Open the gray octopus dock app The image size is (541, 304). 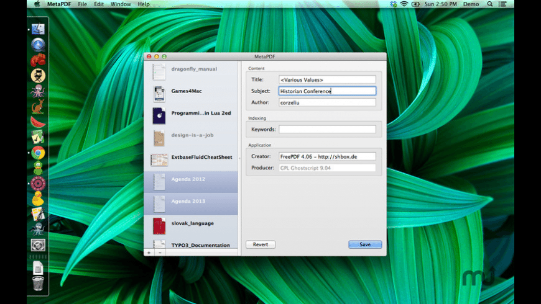pos(38,230)
